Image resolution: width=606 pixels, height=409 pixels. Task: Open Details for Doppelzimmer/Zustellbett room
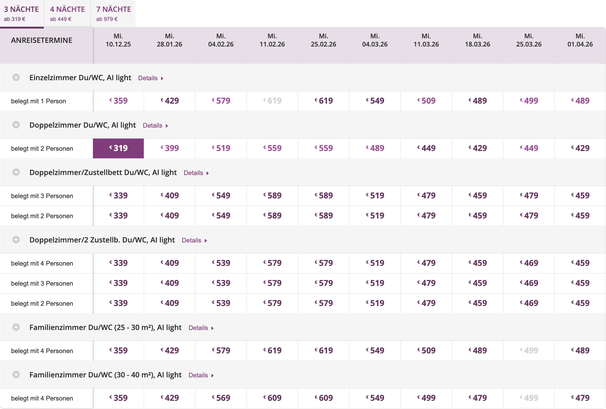coord(196,173)
